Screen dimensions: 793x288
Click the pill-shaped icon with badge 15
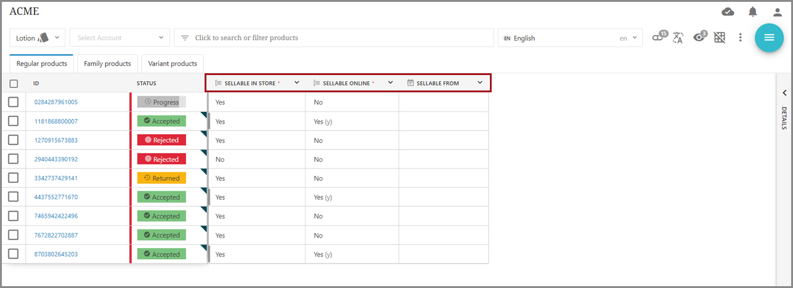pos(659,38)
